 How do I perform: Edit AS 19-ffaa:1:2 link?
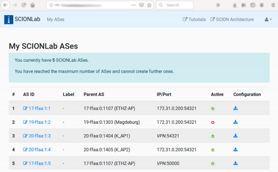pyautogui.click(x=37, y=122)
